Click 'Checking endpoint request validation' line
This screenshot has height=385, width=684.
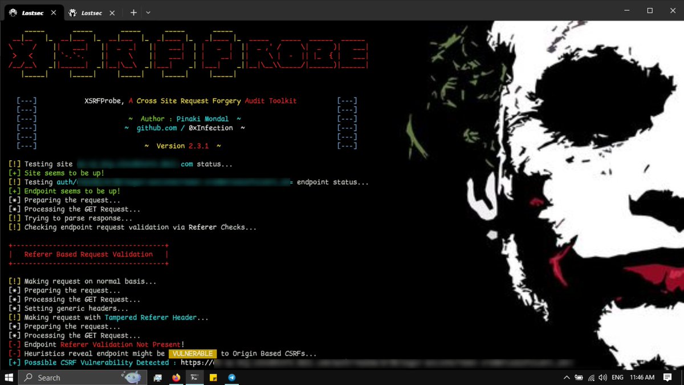pos(132,227)
